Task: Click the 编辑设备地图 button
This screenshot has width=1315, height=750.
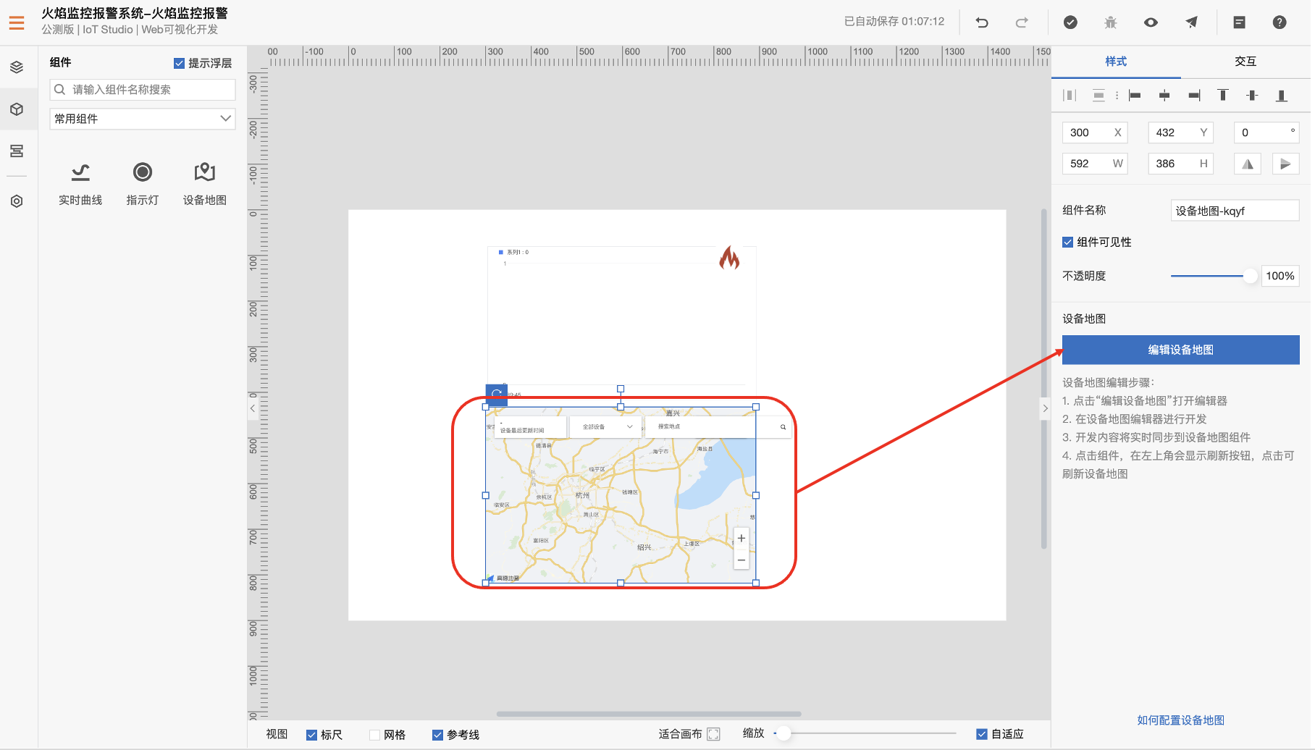Action: tap(1180, 350)
